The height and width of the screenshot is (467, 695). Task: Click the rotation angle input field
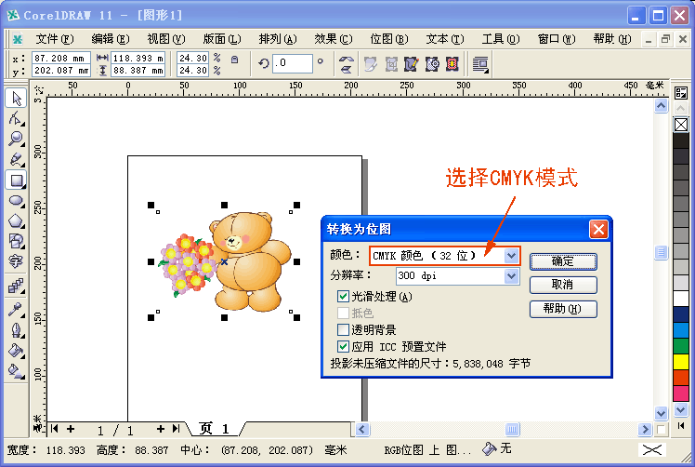point(293,63)
